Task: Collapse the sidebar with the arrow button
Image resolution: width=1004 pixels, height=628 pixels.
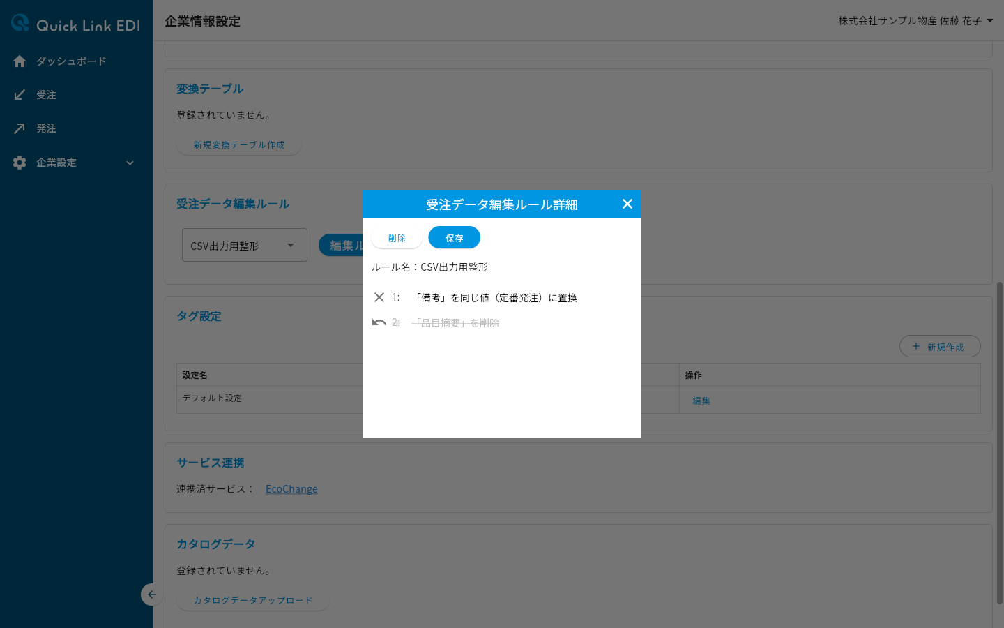Action: pyautogui.click(x=151, y=595)
